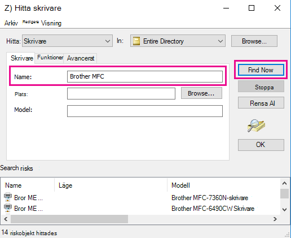Close the Hitta skrivare window
The width and height of the screenshot is (291, 238).
click(277, 8)
